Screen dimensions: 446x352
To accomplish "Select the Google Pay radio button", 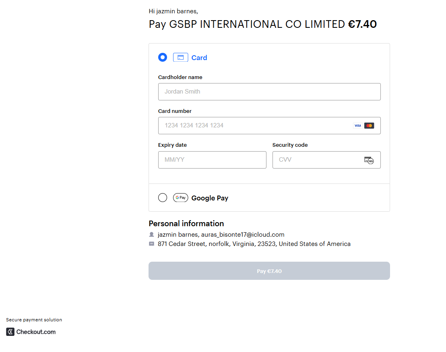I will [163, 198].
